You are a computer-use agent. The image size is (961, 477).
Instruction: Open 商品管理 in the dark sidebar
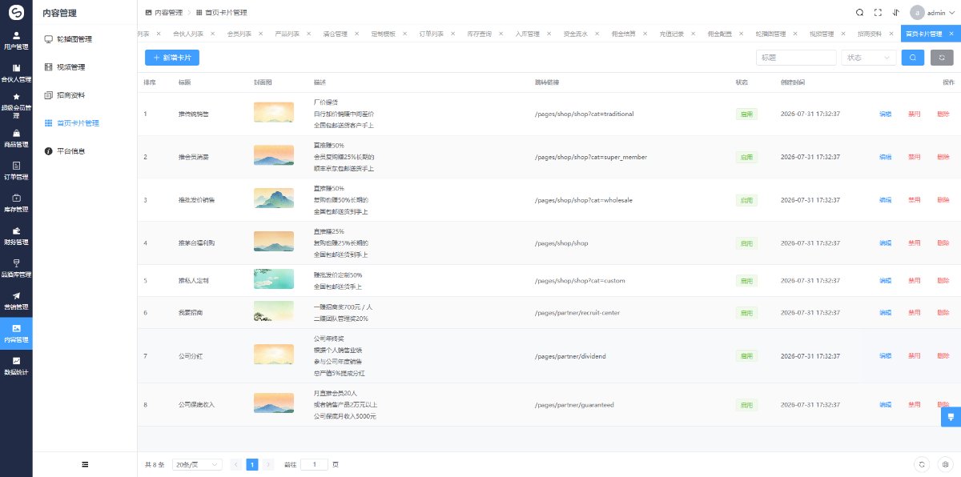(16, 138)
